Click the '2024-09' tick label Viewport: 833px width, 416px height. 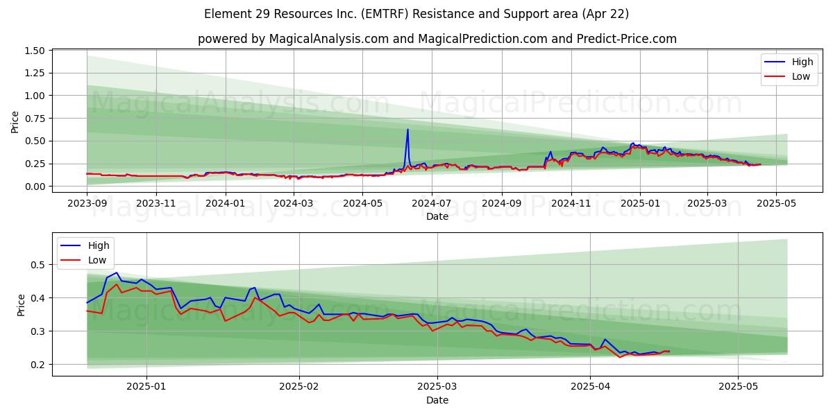click(x=501, y=204)
